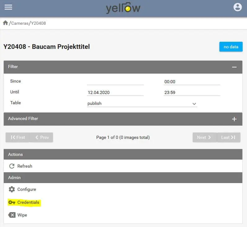
Task: Expand the Advanced Filter panel
Action: [x=234, y=119]
